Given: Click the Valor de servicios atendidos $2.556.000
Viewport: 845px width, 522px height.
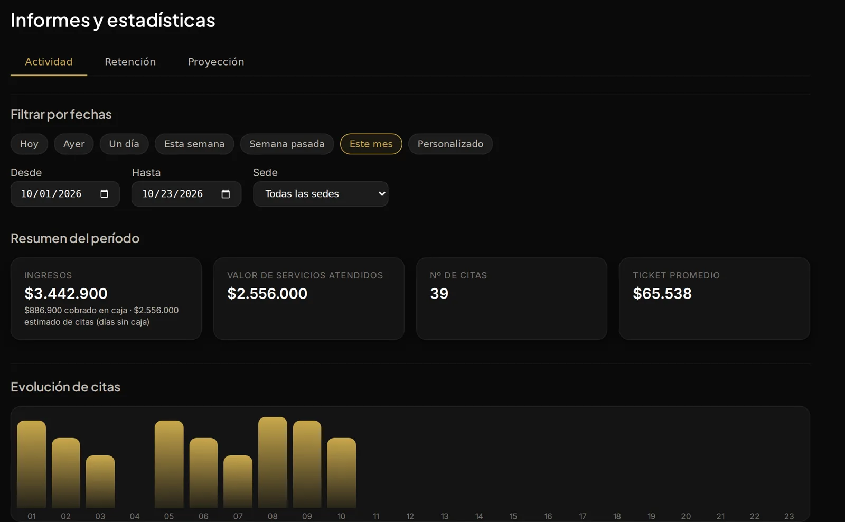Looking at the screenshot, I should 267,293.
